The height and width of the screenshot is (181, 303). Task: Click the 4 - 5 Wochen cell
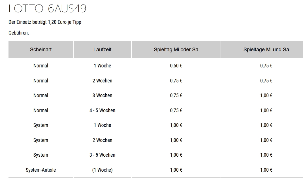coord(103,110)
